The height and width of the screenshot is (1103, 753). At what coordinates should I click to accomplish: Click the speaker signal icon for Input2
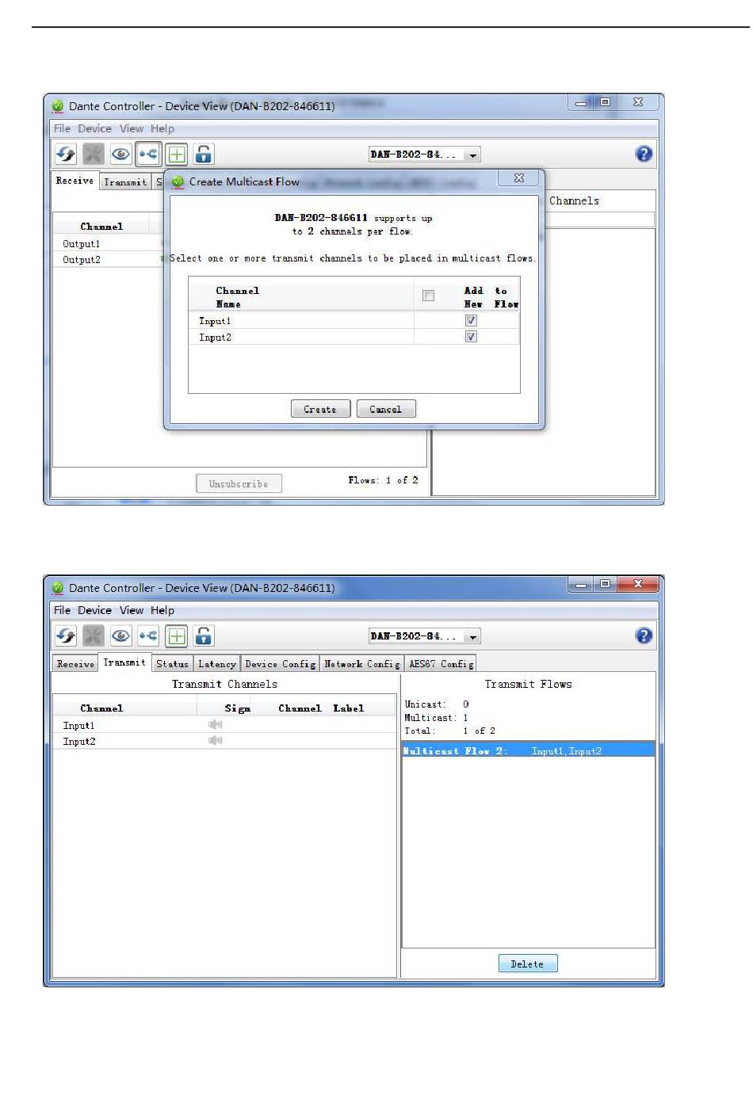point(215,740)
